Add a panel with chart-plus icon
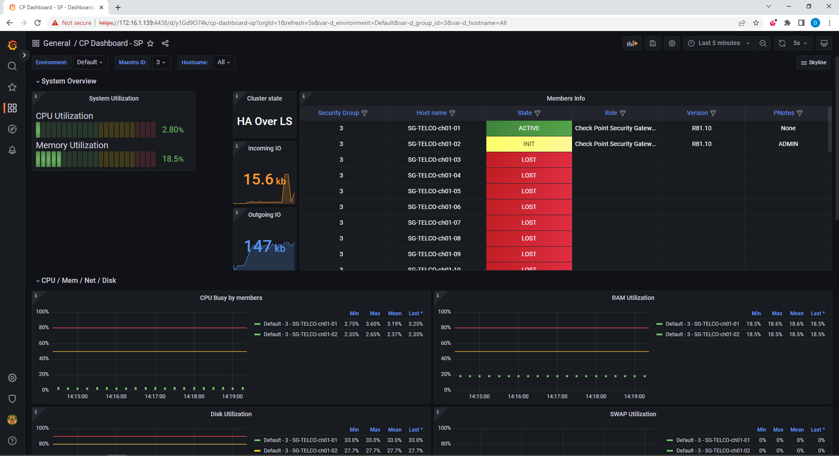This screenshot has height=456, width=839. pos(632,43)
